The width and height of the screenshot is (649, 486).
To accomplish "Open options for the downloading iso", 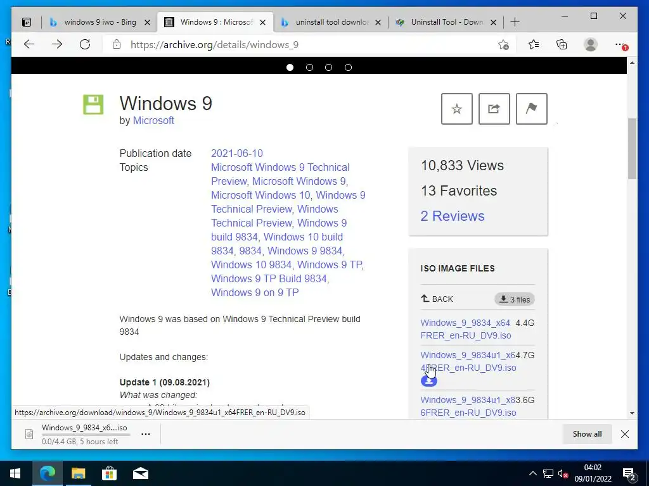I will click(146, 434).
